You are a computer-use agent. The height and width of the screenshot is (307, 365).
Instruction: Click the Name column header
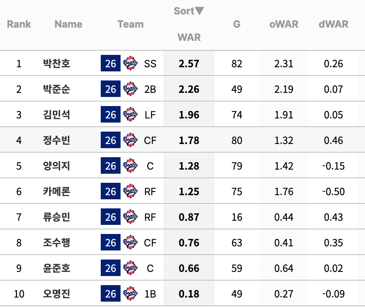[x=69, y=24]
